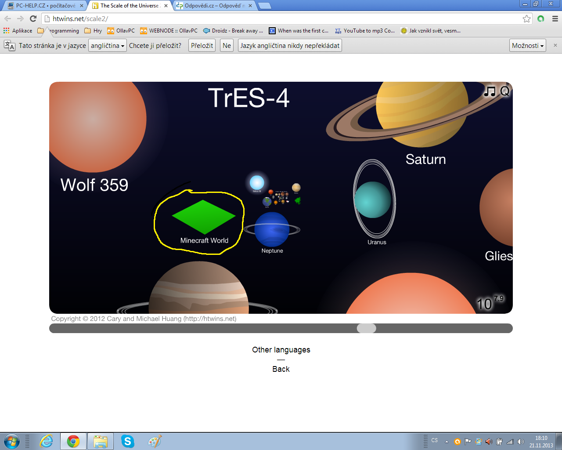Click the small tan Venus planet
This screenshot has width=562, height=450.
pos(296,188)
